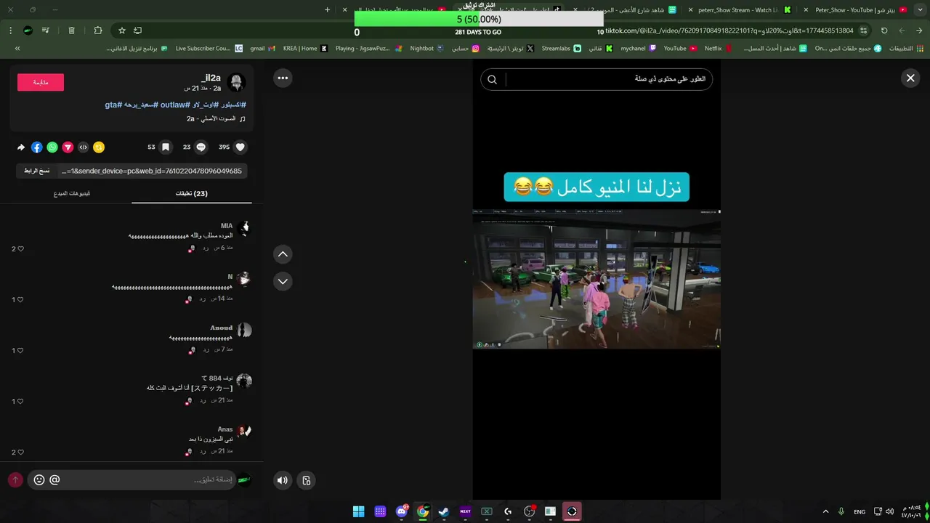The width and height of the screenshot is (930, 523).
Task: Open the three-dots video options menu
Action: pos(283,78)
